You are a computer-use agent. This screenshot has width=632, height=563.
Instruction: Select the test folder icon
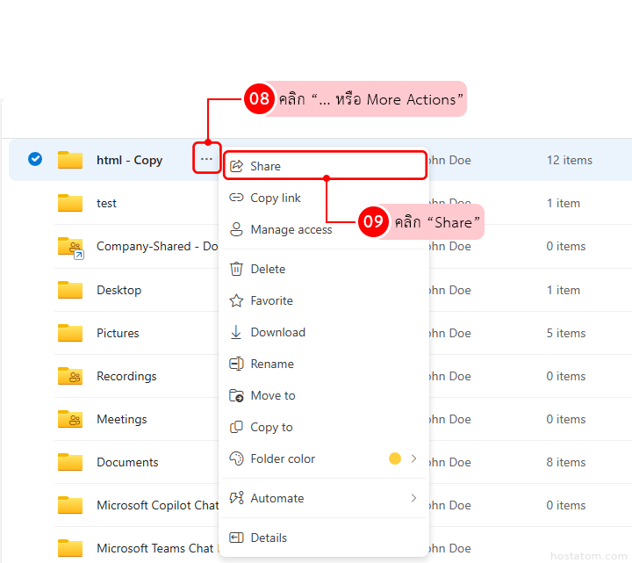pos(70,203)
